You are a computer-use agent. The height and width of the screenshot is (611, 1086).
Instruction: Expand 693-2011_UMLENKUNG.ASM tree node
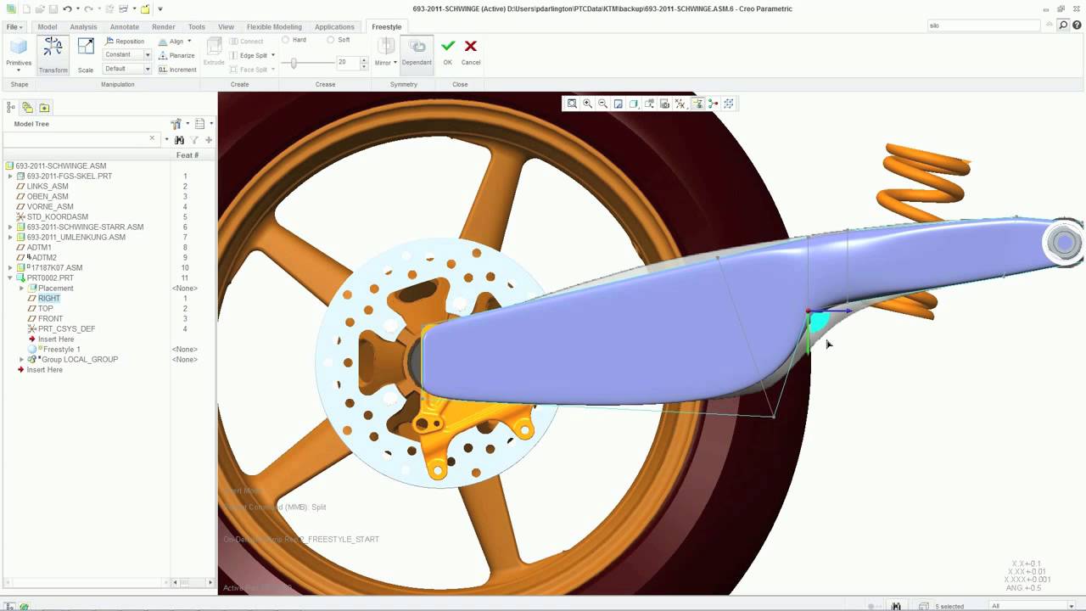point(10,237)
